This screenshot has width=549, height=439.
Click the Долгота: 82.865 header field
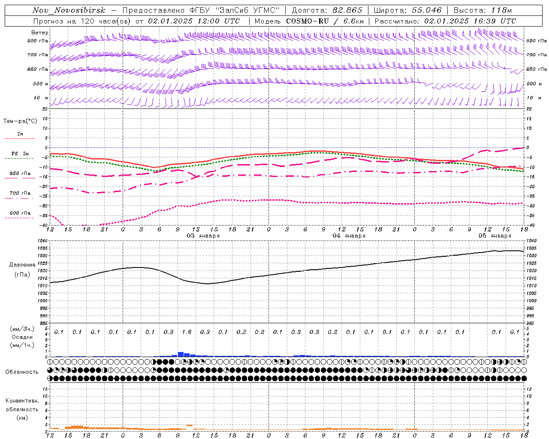point(327,10)
